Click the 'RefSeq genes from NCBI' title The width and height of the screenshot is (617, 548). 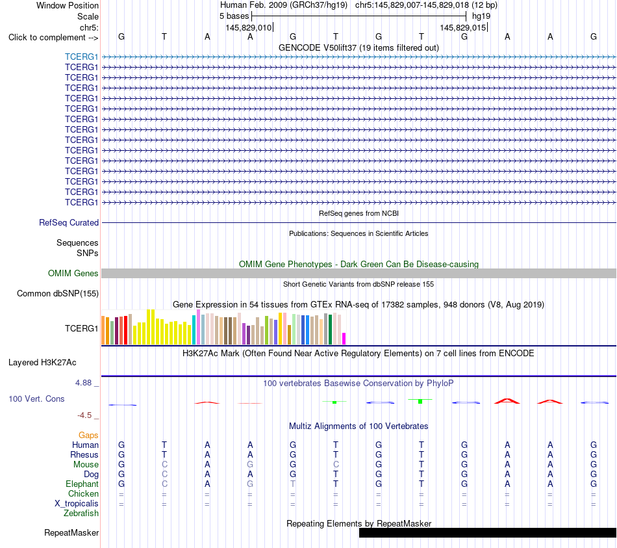tap(359, 213)
